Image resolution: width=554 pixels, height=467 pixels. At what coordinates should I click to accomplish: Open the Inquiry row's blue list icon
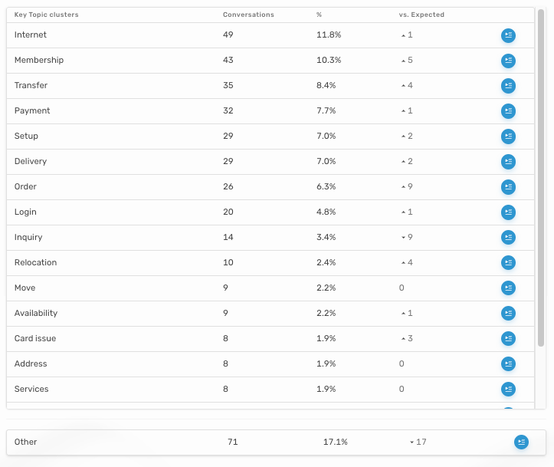(508, 238)
